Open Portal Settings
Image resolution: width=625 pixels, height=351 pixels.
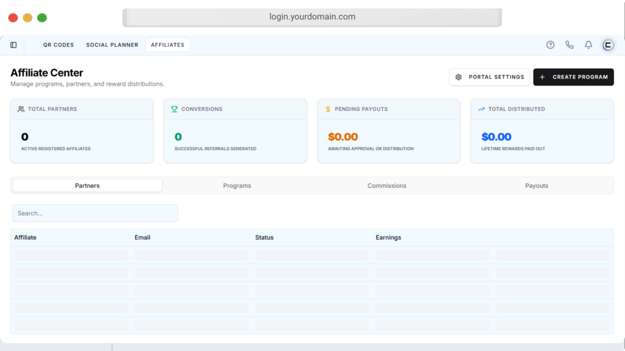coord(490,77)
